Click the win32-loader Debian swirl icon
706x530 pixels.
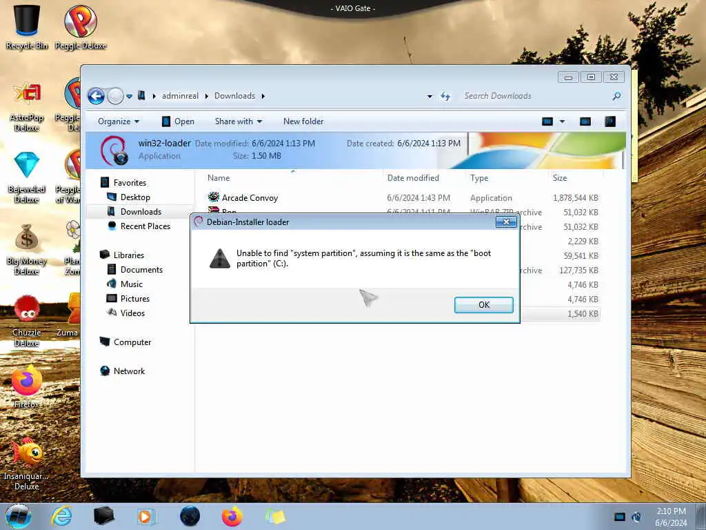pos(114,150)
